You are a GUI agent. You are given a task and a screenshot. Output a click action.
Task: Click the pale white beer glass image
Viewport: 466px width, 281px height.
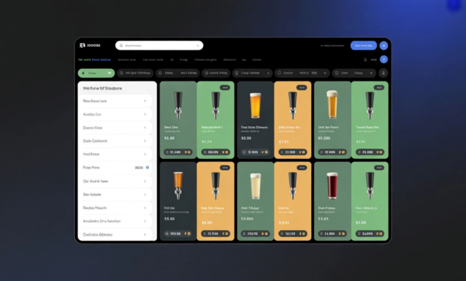(255, 186)
